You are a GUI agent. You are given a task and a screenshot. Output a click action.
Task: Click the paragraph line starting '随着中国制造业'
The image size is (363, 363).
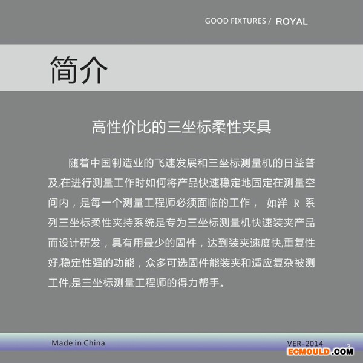(192, 163)
